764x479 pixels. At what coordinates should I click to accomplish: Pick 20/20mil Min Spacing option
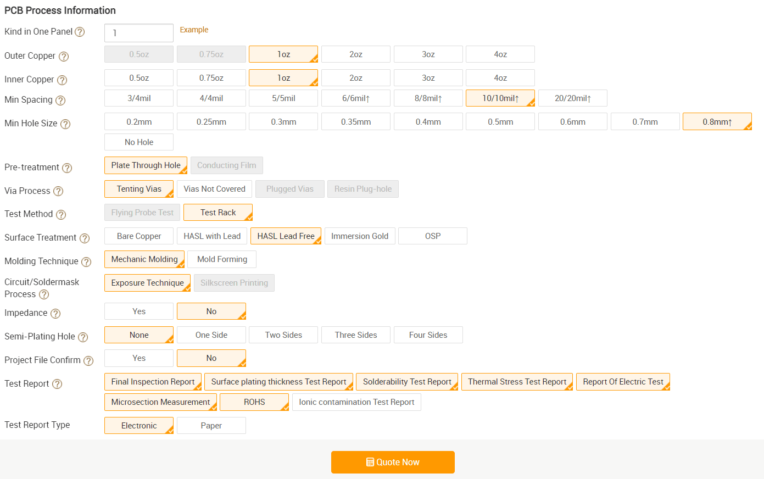(x=573, y=98)
